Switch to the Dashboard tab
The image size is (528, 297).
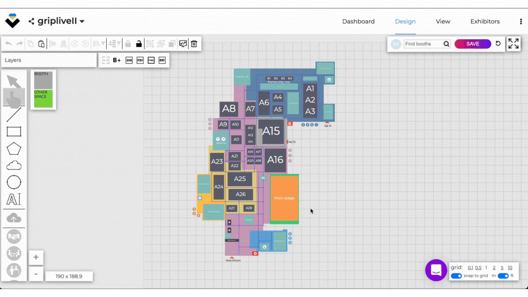358,22
